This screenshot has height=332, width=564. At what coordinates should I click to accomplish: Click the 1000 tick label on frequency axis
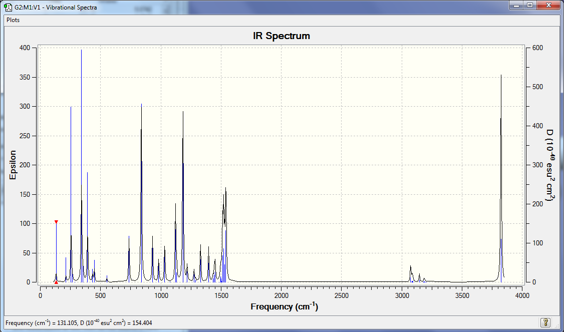161,295
